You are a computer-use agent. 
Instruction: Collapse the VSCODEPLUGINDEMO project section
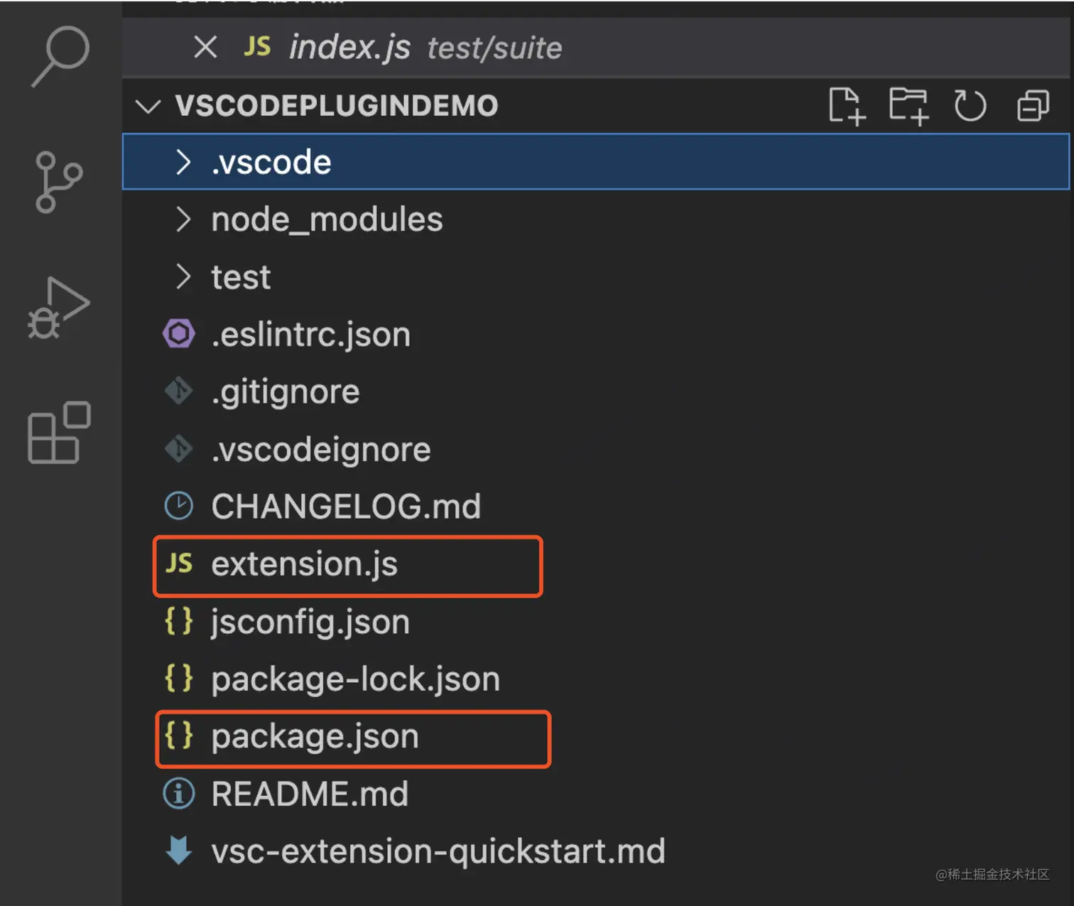coord(148,107)
